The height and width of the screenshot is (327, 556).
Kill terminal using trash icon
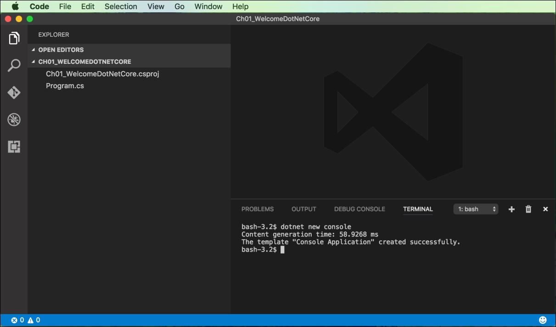(x=528, y=209)
